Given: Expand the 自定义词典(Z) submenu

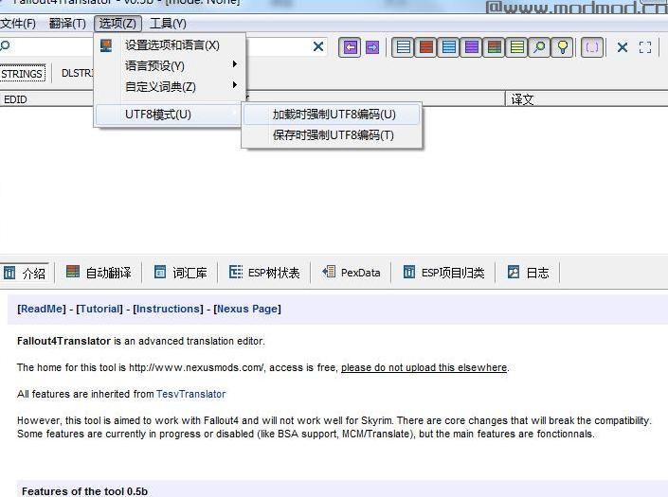Looking at the screenshot, I should point(170,87).
